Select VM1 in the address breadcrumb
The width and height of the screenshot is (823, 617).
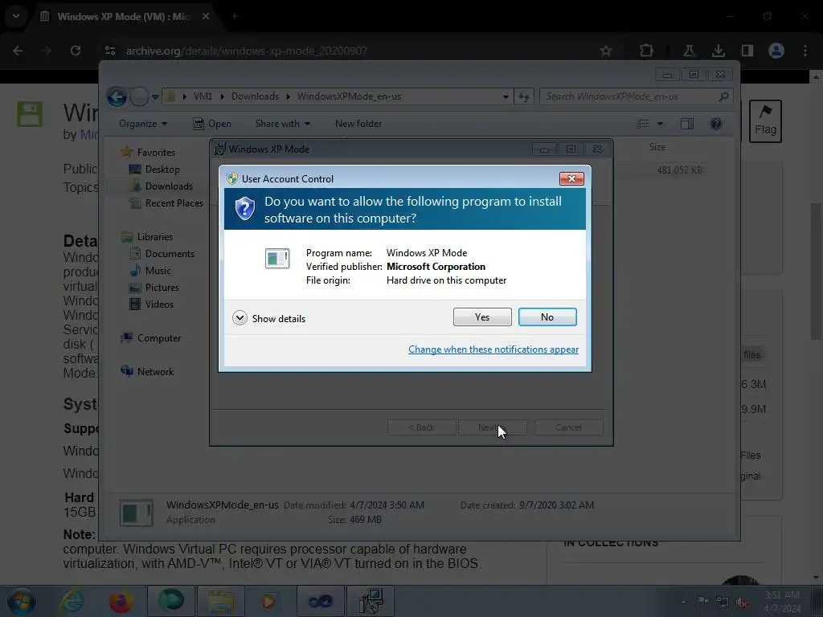203,96
